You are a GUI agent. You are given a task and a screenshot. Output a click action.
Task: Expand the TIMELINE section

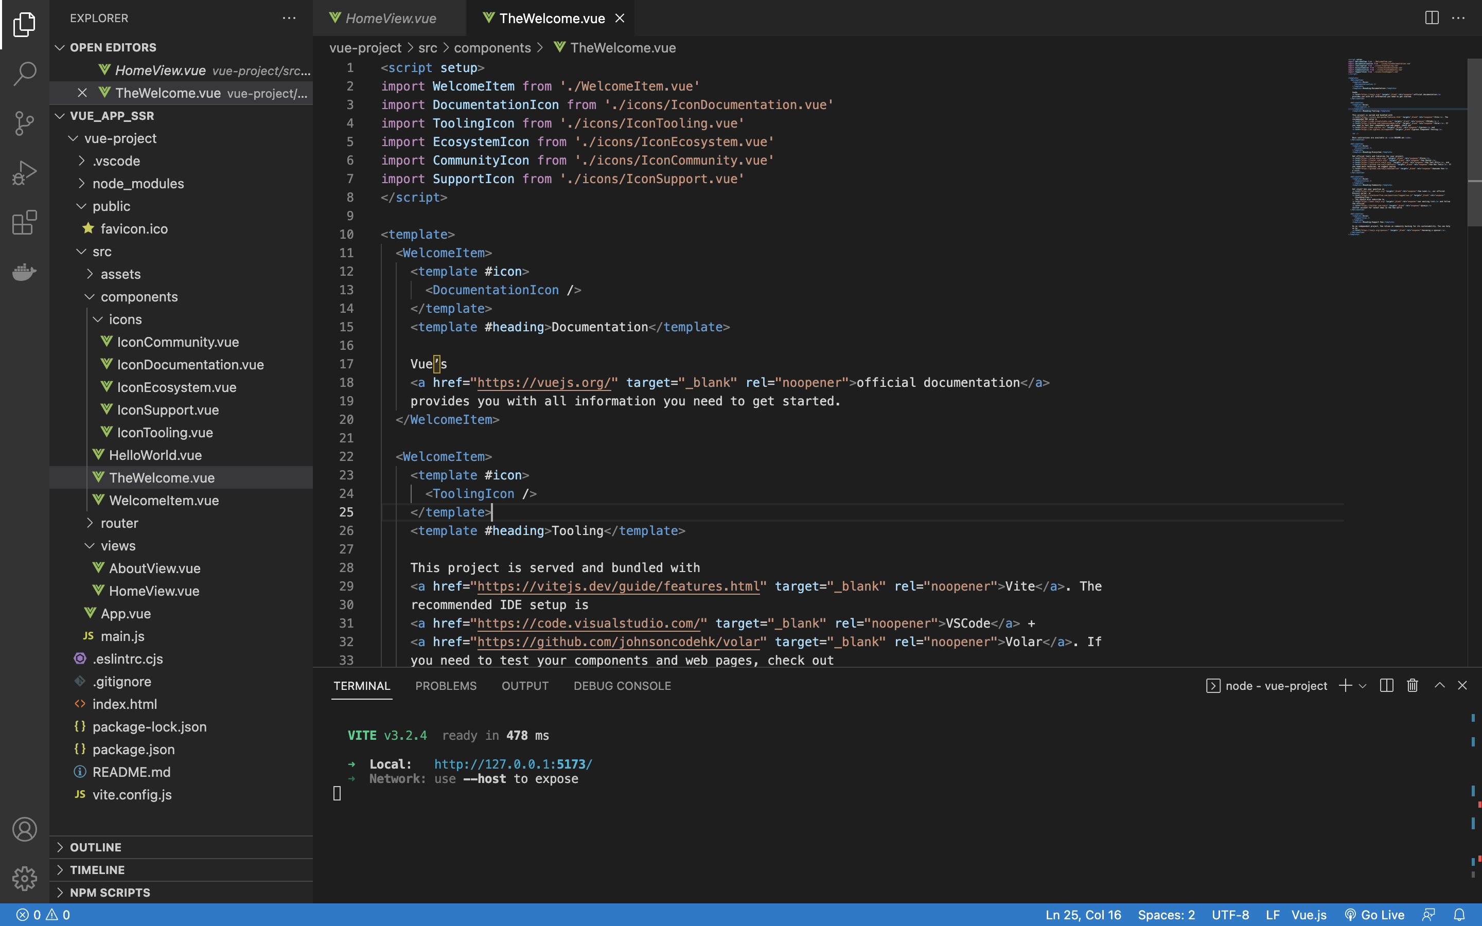181,869
